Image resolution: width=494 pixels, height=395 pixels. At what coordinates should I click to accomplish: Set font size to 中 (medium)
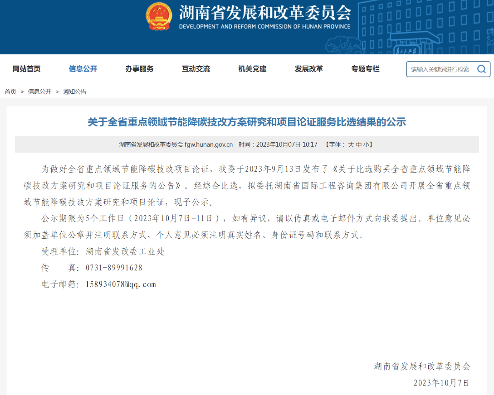coord(358,145)
